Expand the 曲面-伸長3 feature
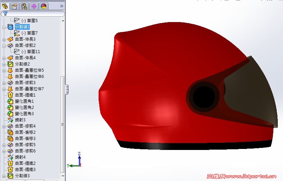Viewport: 283px width, 181px height. click(4, 40)
